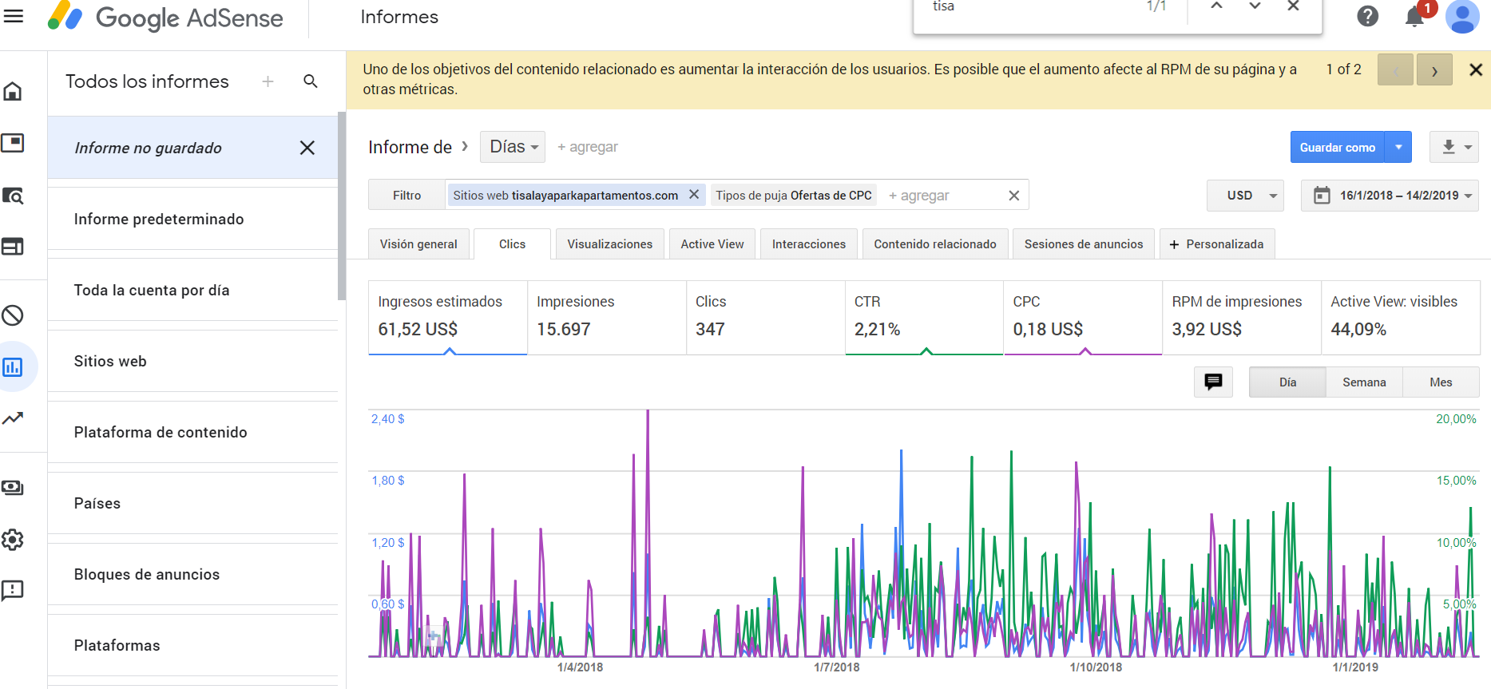This screenshot has width=1491, height=689.
Task: Open the notifications bell
Action: pos(1415,16)
